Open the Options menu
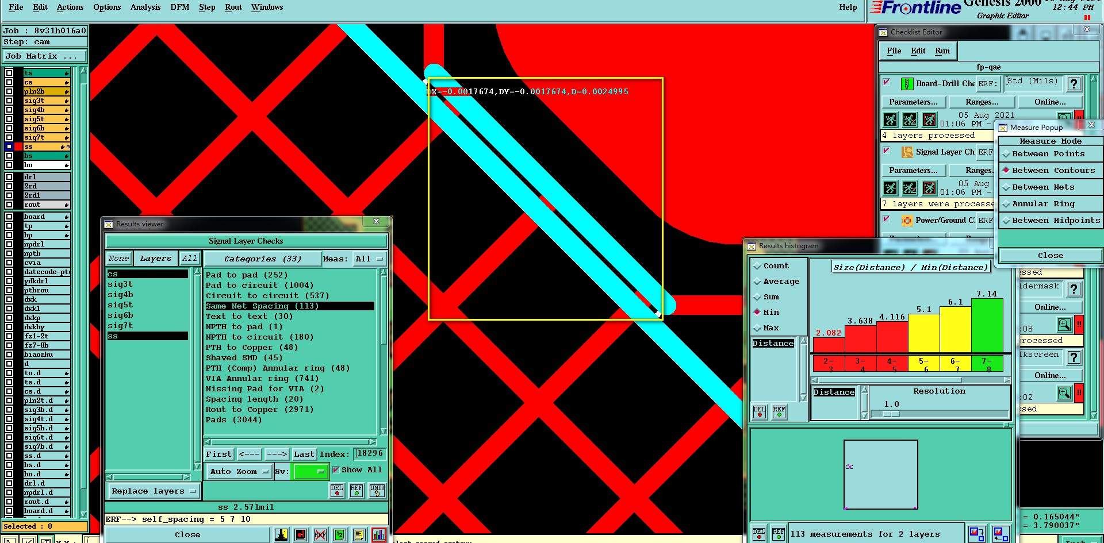 point(107,7)
